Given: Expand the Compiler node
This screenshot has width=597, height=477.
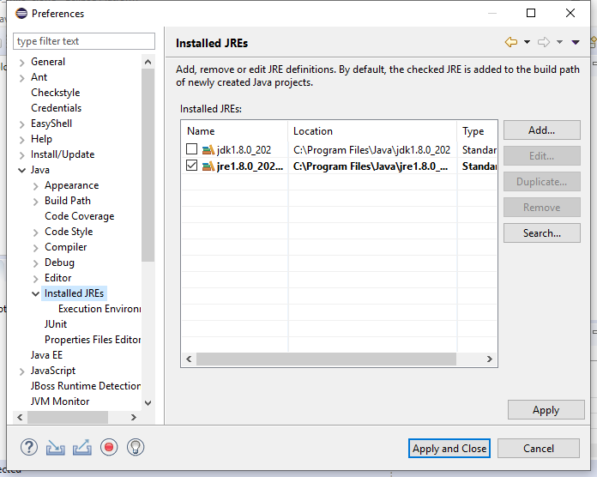Looking at the screenshot, I should (36, 248).
